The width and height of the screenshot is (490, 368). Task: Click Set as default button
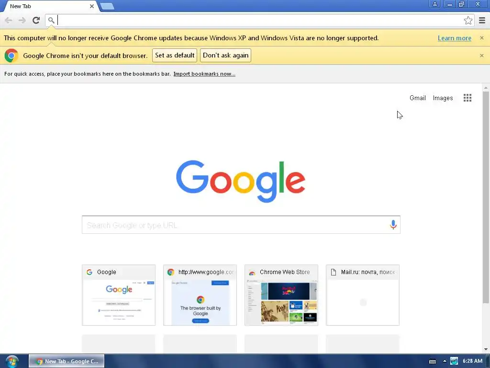click(175, 56)
